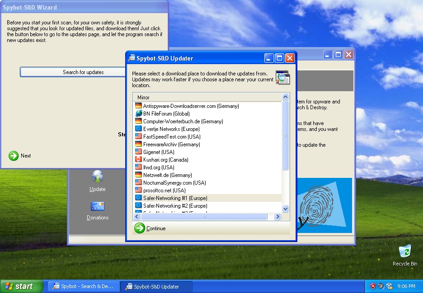Click the EU flag beside Safer-Networking #2

tap(138, 205)
